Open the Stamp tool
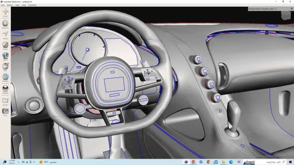This screenshot has width=294, height=165. point(5,56)
